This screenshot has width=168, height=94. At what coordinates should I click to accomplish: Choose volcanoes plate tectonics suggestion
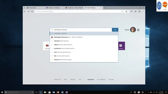pos(84,41)
